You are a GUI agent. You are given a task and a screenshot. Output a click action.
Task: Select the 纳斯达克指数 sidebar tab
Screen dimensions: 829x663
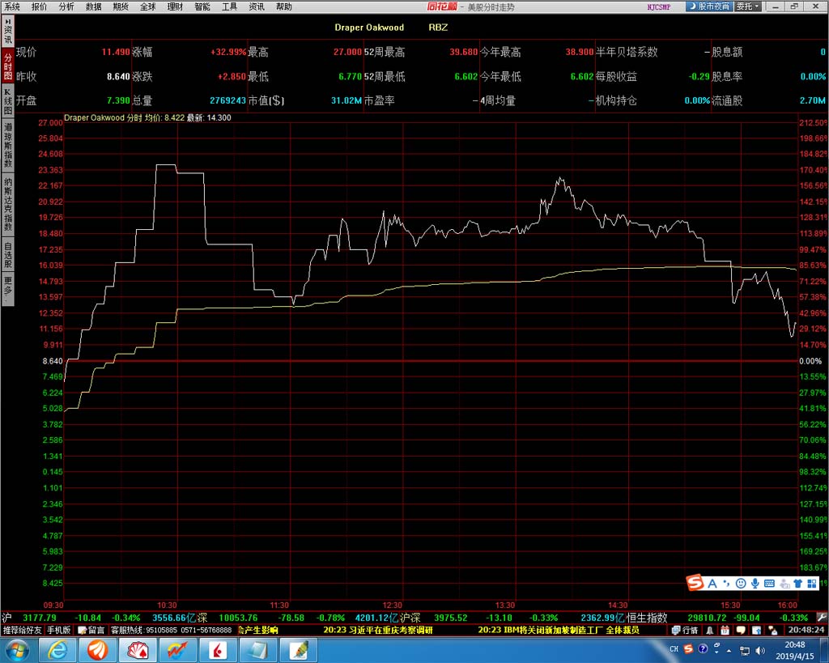[8, 205]
